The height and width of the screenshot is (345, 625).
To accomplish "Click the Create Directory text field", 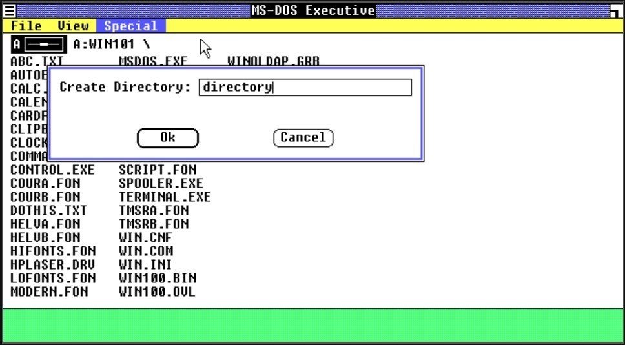I will (x=305, y=87).
